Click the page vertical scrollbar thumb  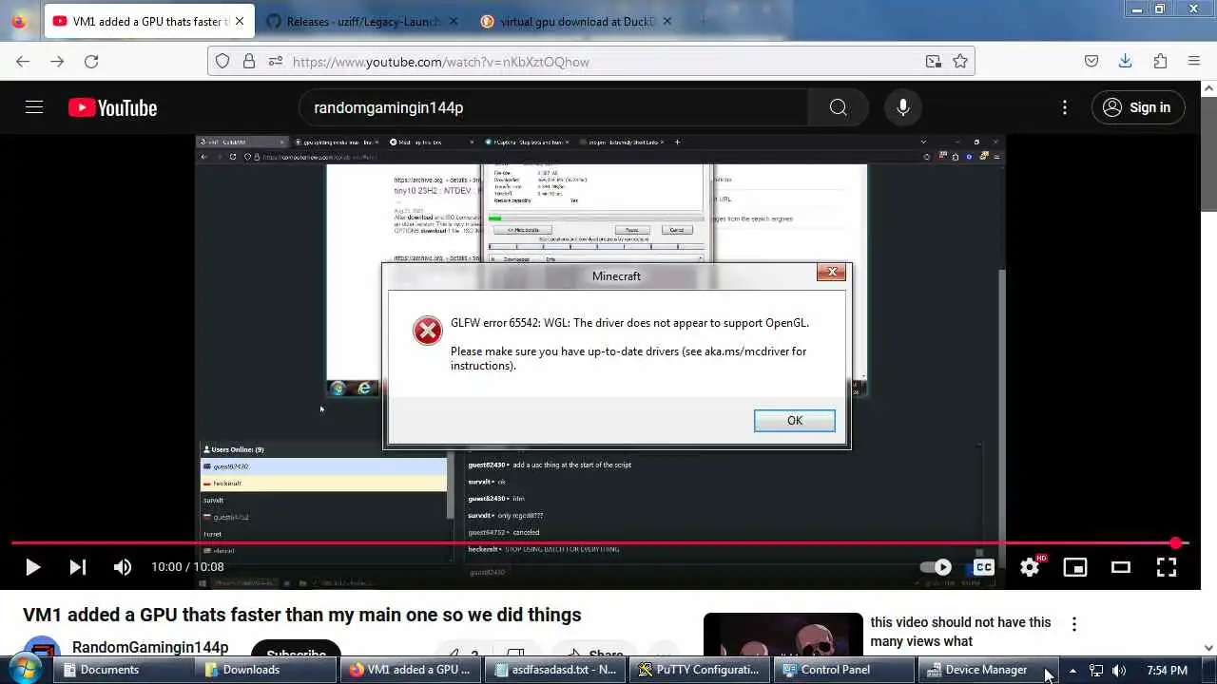click(1208, 154)
